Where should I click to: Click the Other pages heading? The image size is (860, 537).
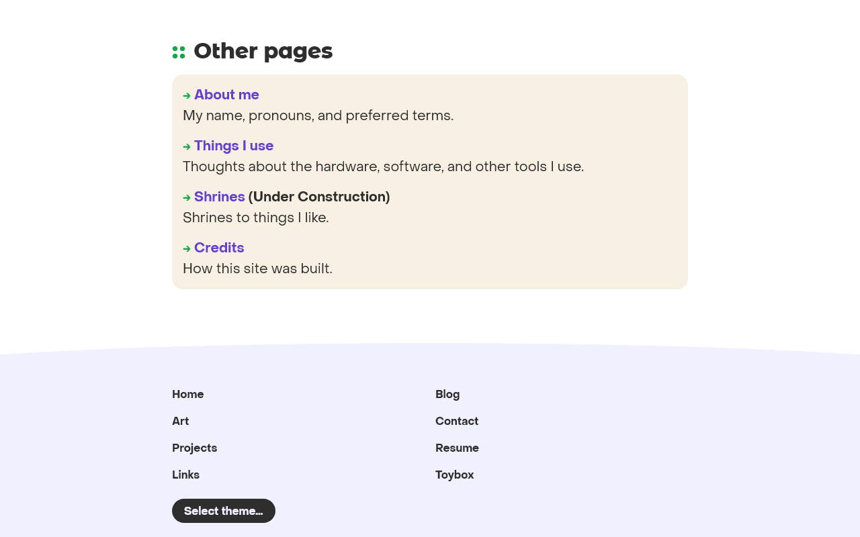[263, 51]
